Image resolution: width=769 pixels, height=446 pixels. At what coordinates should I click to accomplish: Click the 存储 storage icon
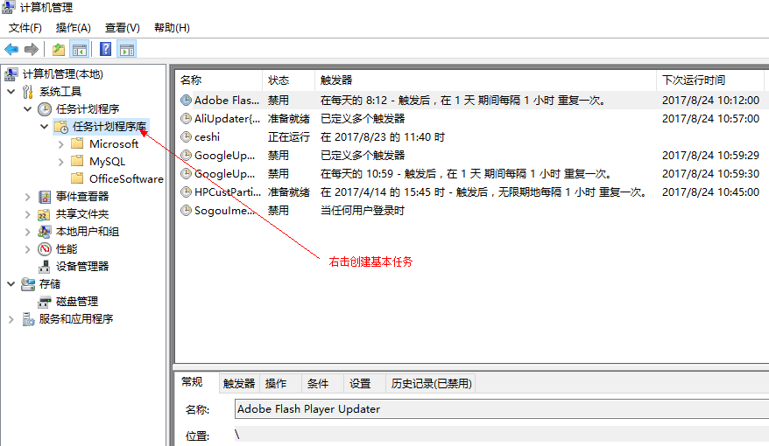coord(28,284)
